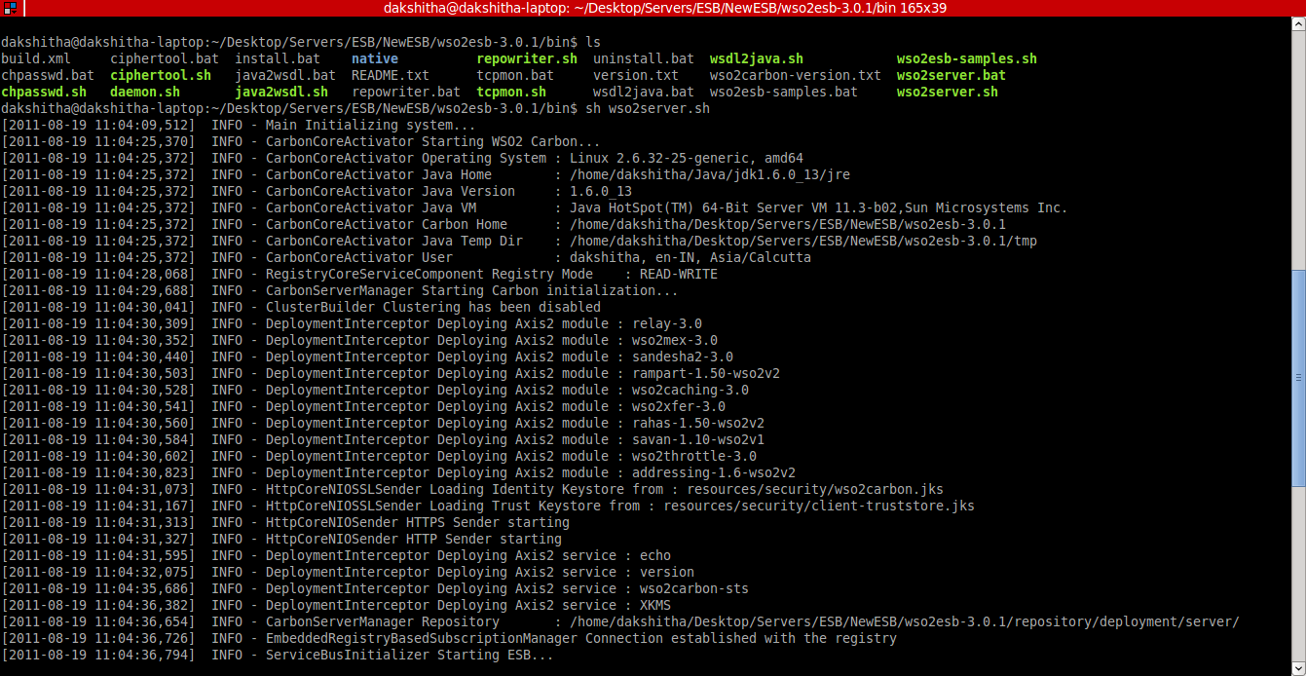Click the scrollbar down arrow
The image size is (1306, 676).
[1298, 666]
